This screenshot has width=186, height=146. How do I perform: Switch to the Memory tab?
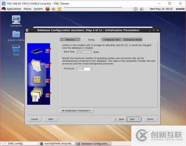point(70,40)
